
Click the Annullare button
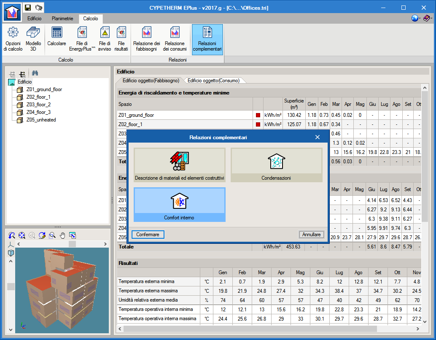[312, 235]
